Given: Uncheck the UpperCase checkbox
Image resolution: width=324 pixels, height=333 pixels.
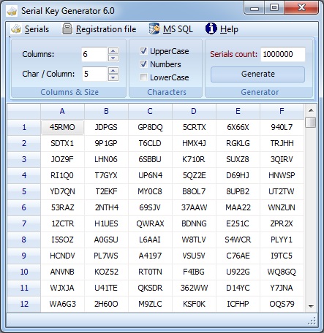Looking at the screenshot, I should coord(143,51).
